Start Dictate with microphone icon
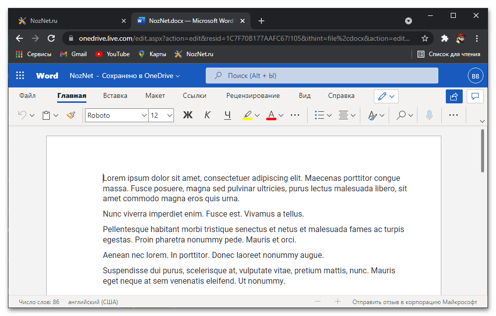The height and width of the screenshot is (316, 496). click(429, 115)
